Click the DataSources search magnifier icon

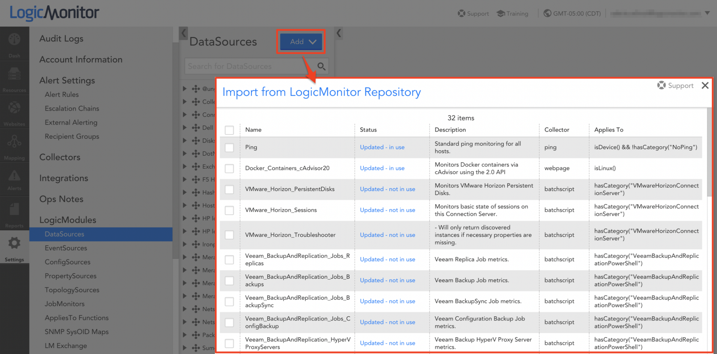(x=321, y=66)
